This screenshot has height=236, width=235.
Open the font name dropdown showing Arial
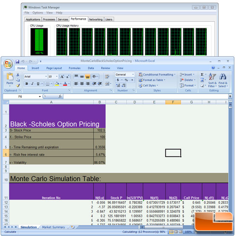46,77
